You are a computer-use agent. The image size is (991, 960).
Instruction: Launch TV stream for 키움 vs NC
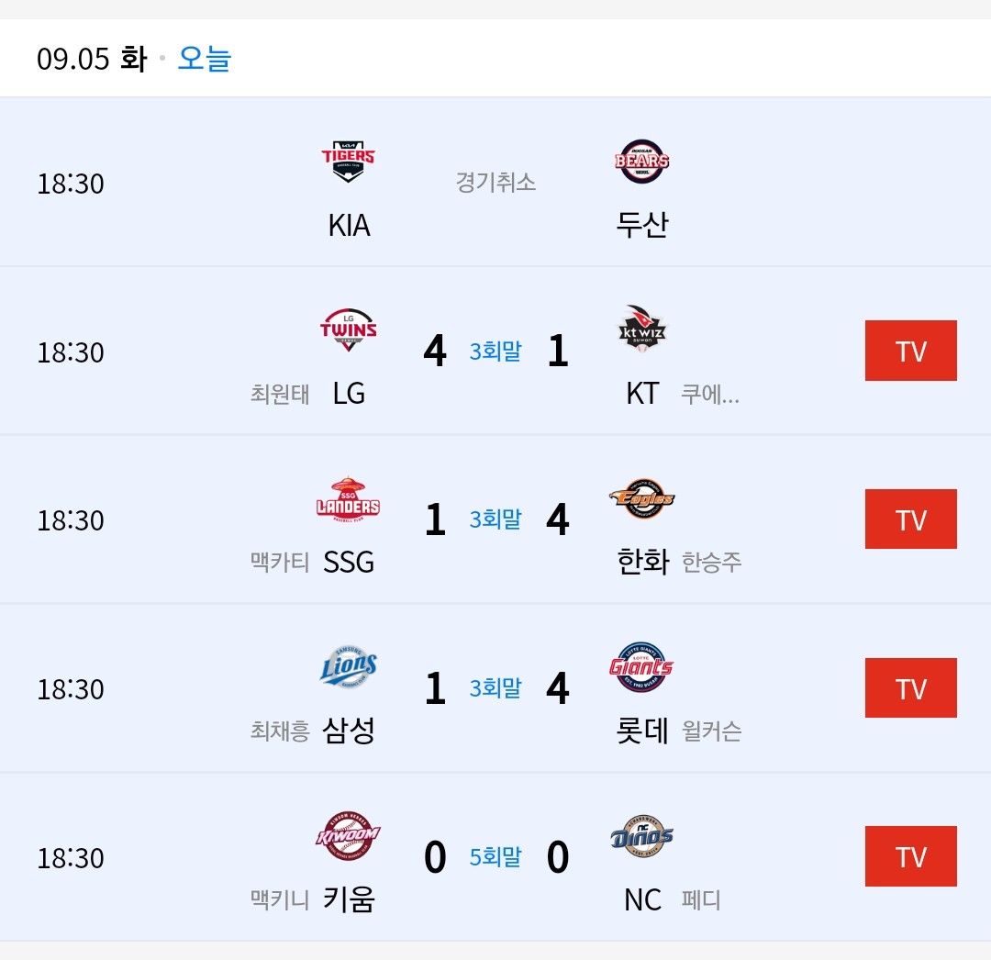click(910, 856)
